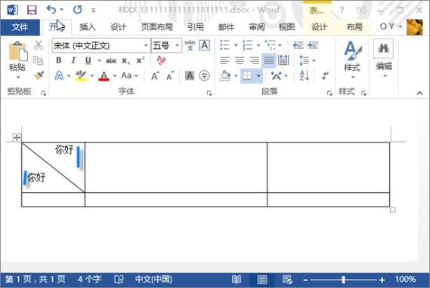The height and width of the screenshot is (288, 430).
Task: Click the Save floppy disk icon
Action: [32, 10]
